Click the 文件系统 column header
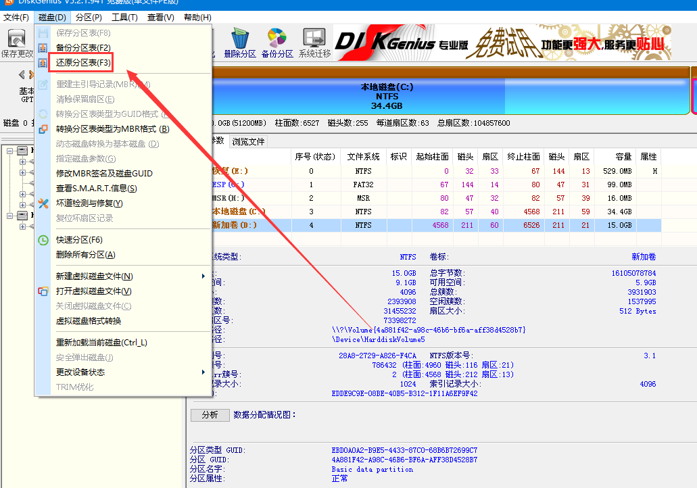Viewport: 697px width, 488px height. 363,156
